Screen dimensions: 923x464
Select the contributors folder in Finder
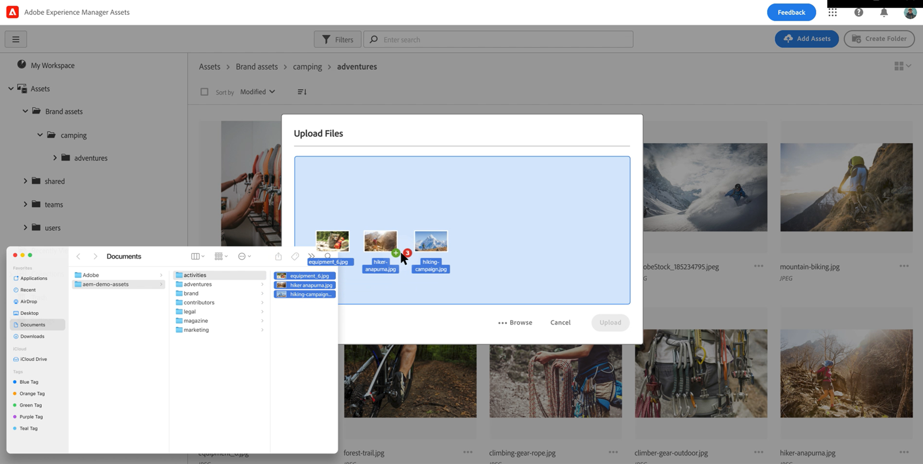(220, 302)
